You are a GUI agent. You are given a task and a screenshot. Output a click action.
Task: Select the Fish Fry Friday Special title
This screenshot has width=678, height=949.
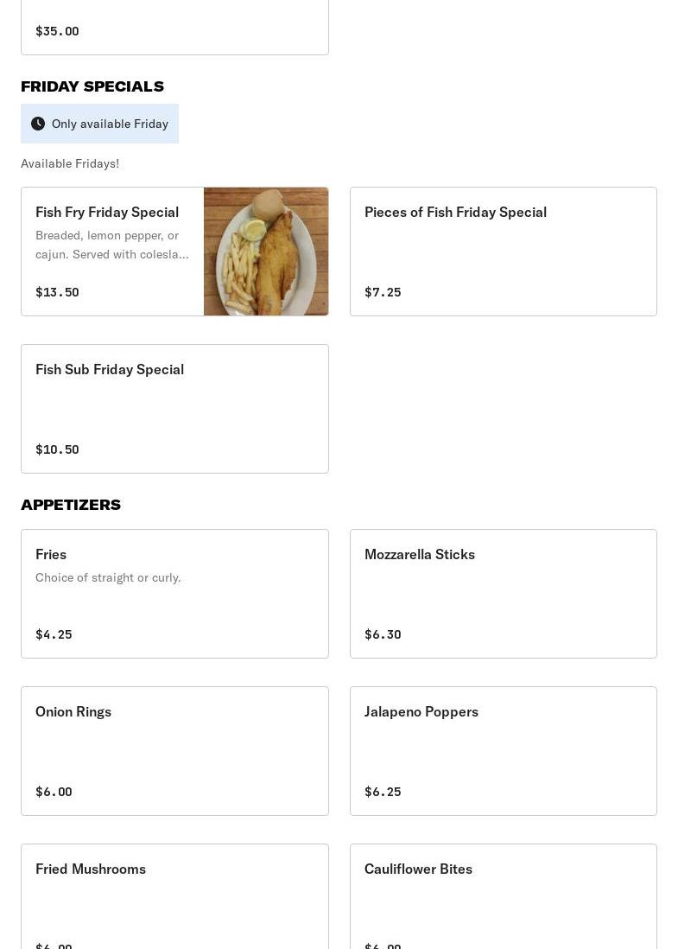107,212
